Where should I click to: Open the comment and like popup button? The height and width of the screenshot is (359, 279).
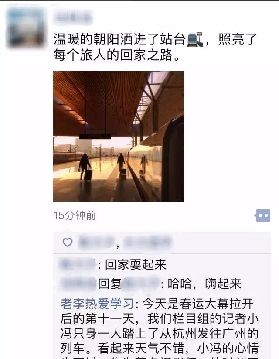262,215
